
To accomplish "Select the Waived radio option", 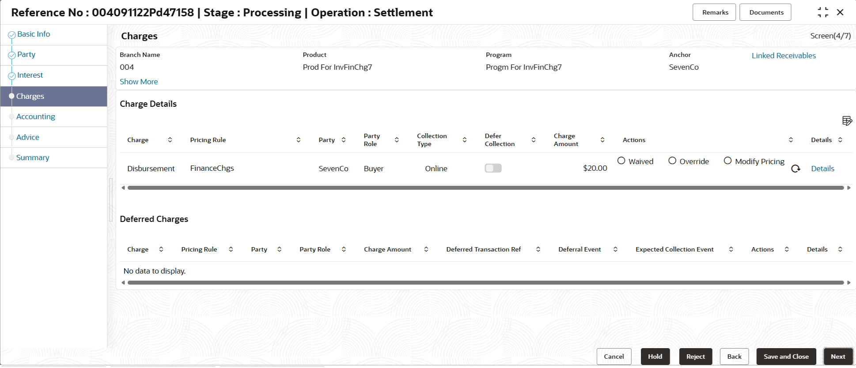I will pyautogui.click(x=621, y=161).
